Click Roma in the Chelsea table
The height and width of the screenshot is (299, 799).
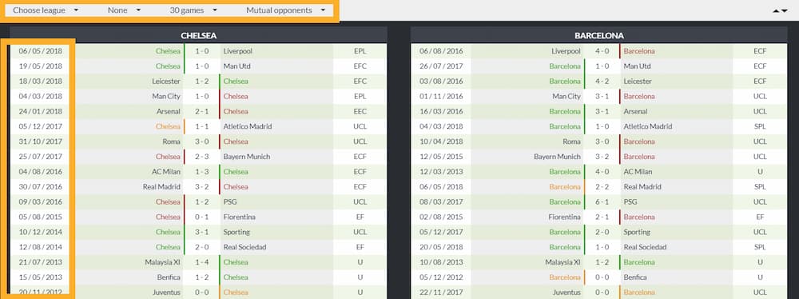[x=171, y=142]
